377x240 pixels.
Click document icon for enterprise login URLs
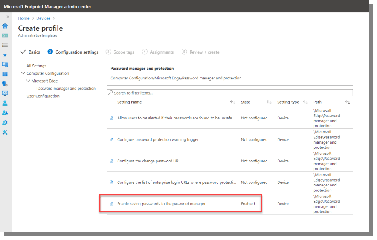tap(111, 182)
